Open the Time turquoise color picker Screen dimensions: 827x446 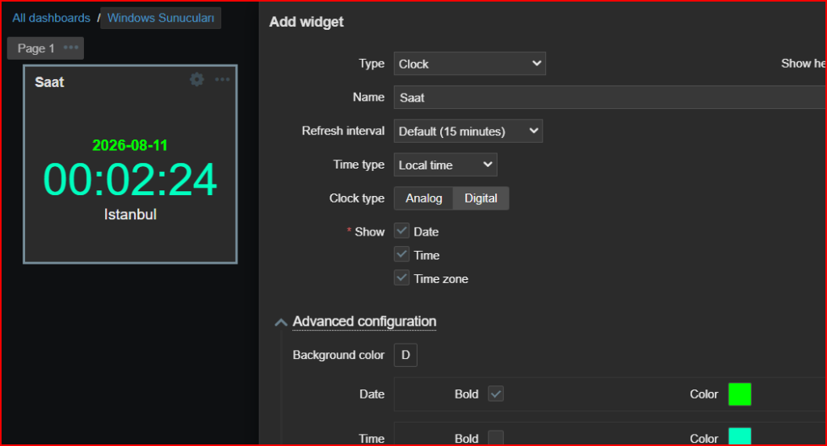(x=740, y=436)
